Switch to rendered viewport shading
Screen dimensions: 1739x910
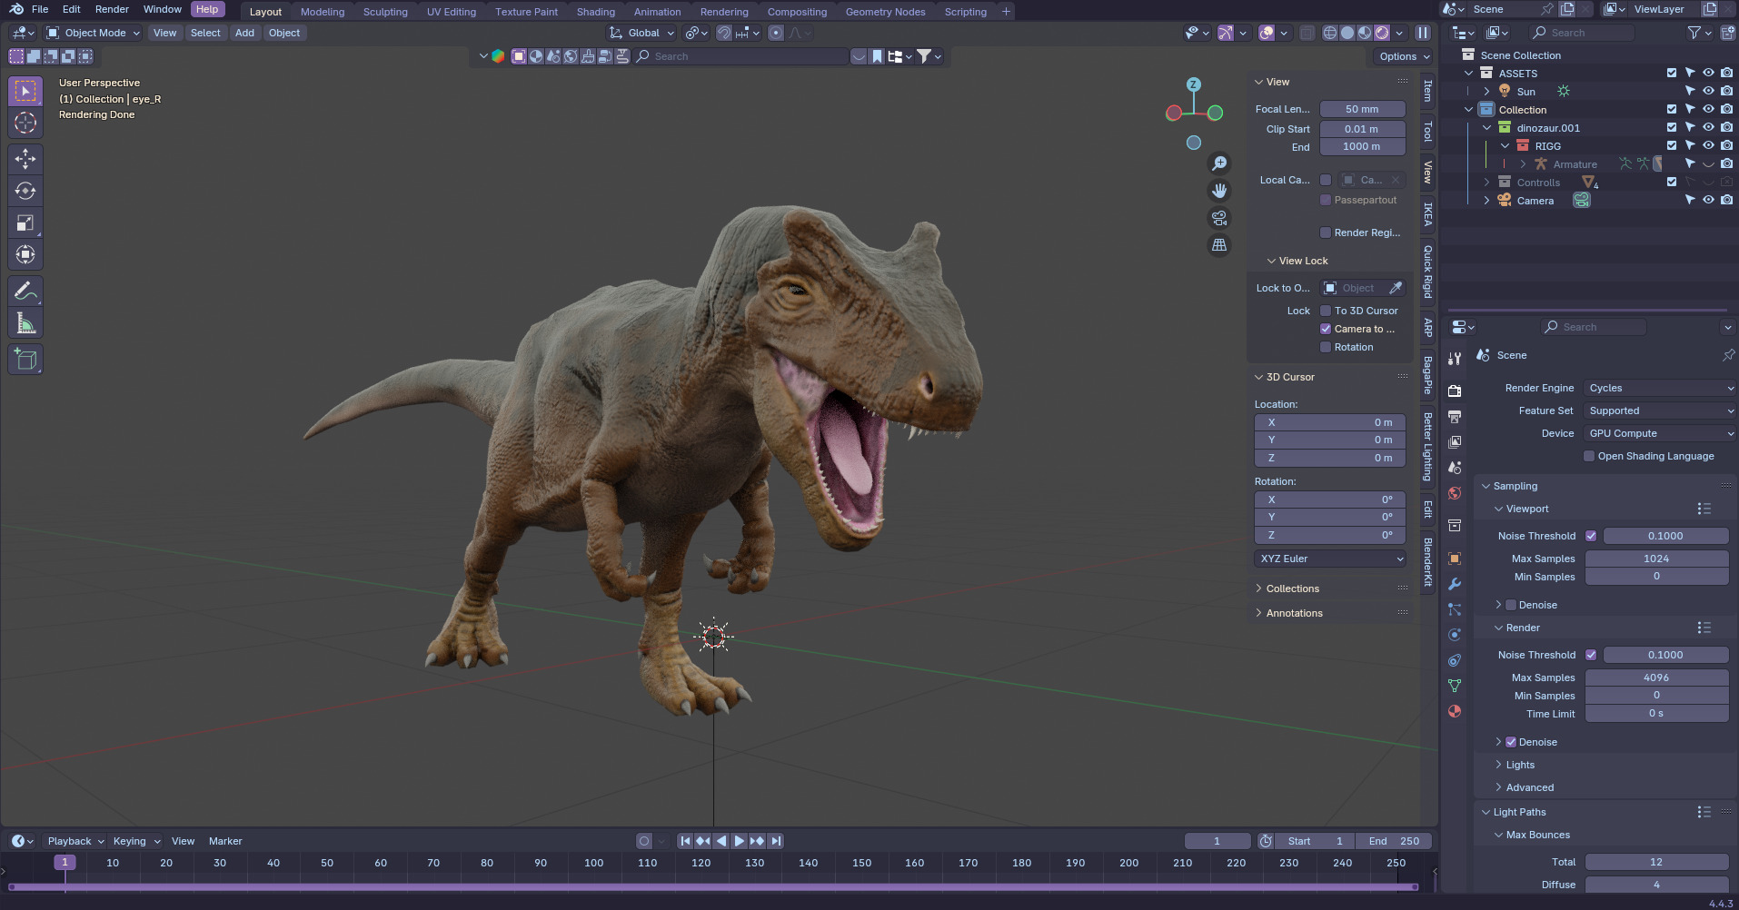pos(1382,33)
